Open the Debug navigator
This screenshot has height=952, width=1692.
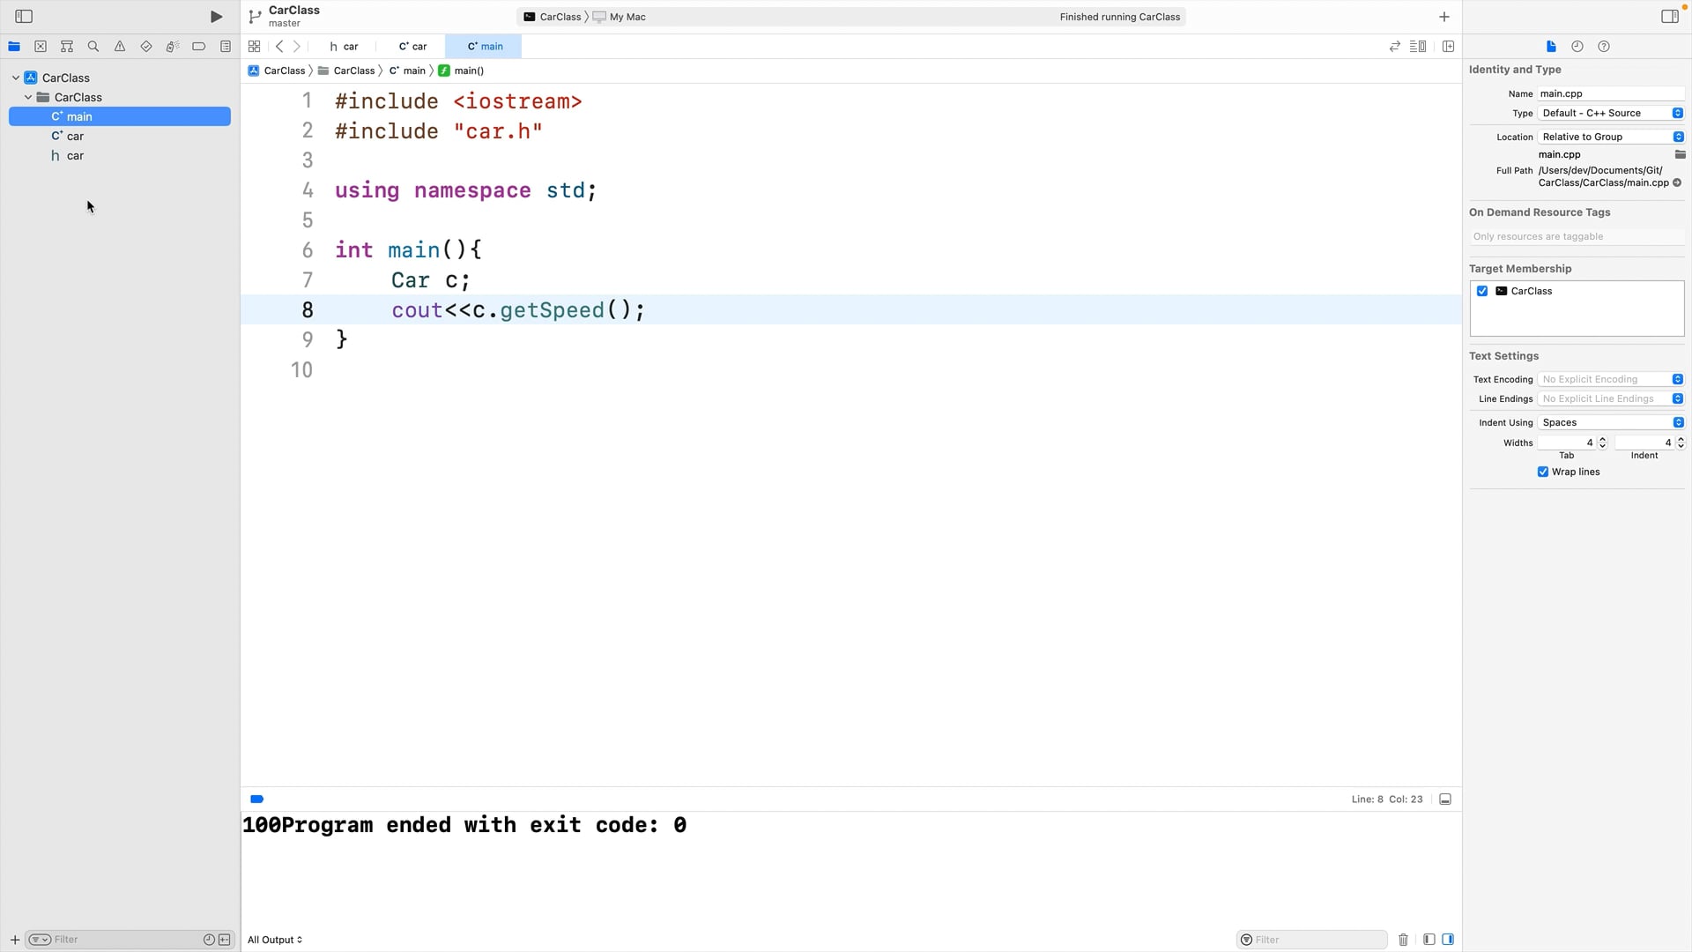(x=173, y=47)
